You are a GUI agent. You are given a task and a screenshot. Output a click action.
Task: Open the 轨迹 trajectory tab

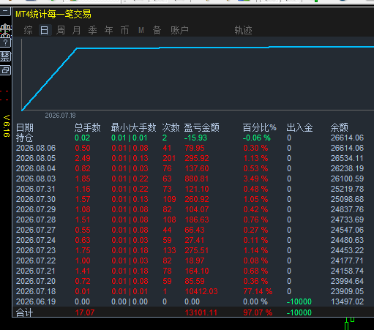243,31
